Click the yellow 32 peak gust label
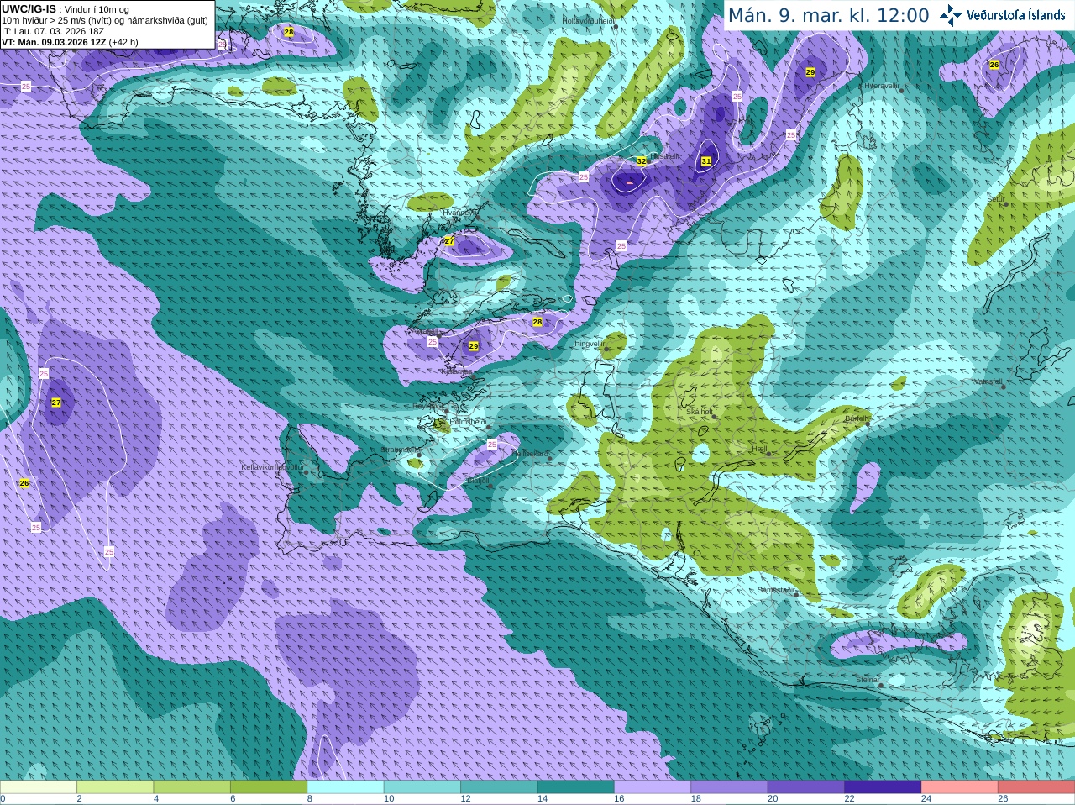The image size is (1075, 805). (642, 161)
